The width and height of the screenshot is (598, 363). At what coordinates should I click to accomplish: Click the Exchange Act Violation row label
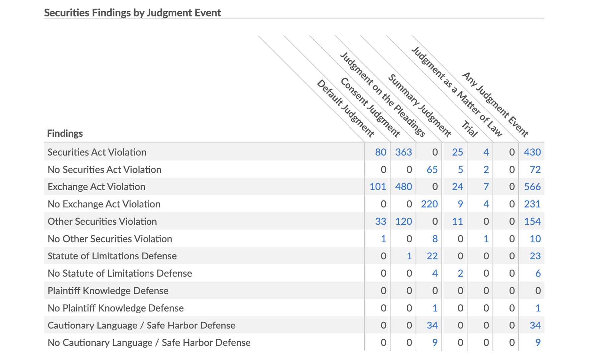tap(96, 186)
